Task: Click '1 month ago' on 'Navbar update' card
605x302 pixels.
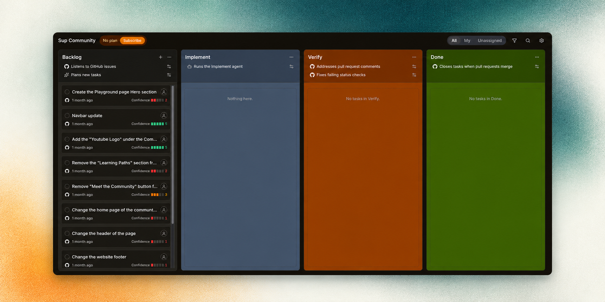Action: pyautogui.click(x=82, y=124)
